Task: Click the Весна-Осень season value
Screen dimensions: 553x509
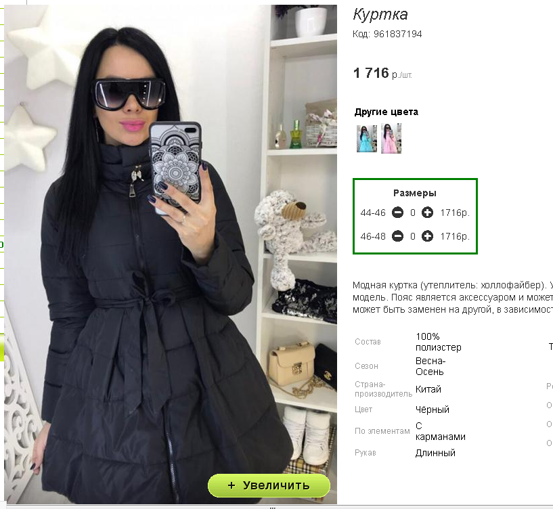Action: click(x=430, y=366)
